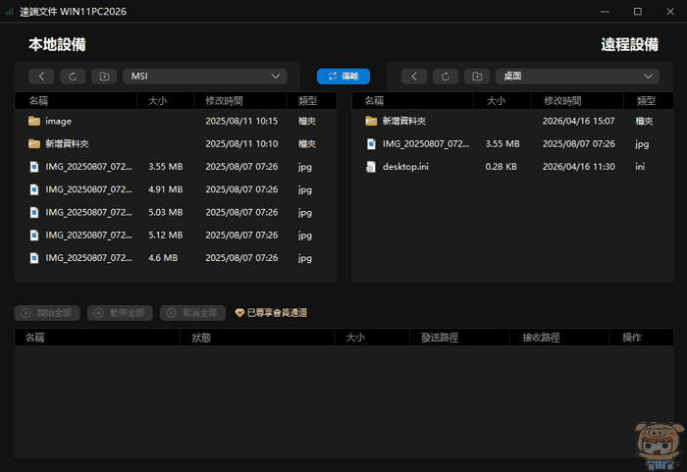
Task: Select the remote 新增資料夾 folder
Action: [x=403, y=121]
